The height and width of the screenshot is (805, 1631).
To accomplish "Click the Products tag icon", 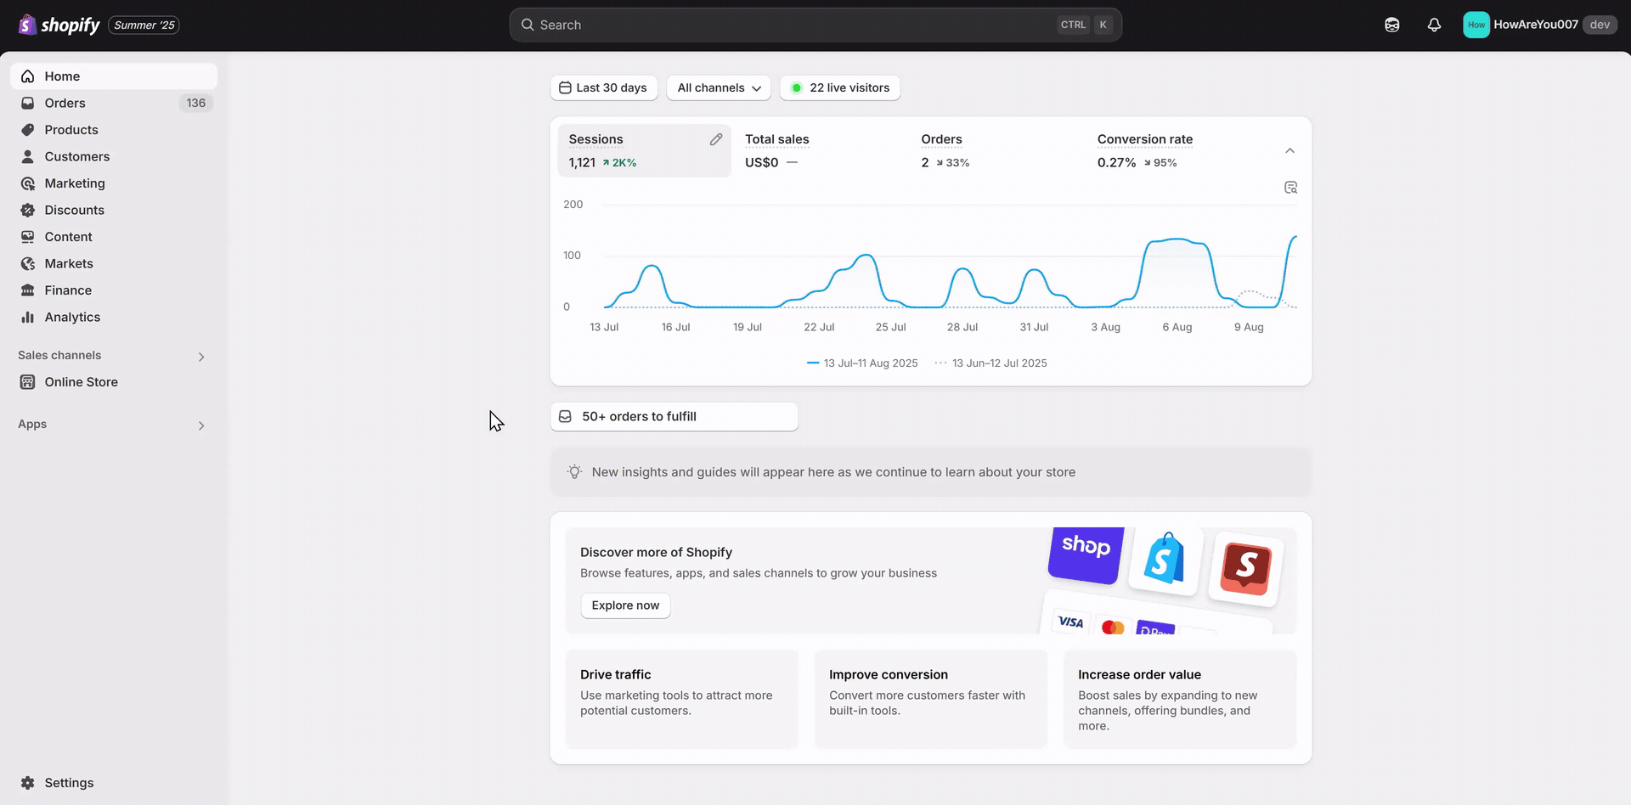I will pos(28,130).
